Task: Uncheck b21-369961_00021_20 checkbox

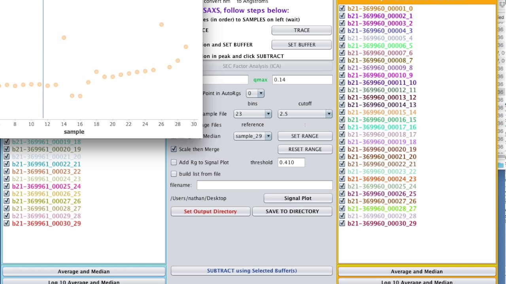Action: [6, 157]
